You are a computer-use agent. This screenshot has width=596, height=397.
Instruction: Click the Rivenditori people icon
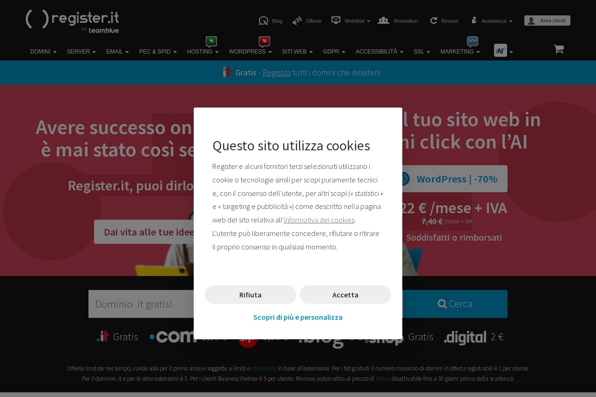click(383, 20)
